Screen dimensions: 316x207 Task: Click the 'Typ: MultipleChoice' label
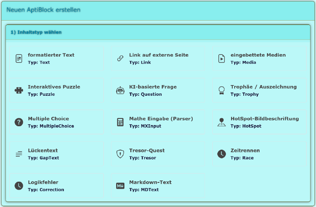coord(51,126)
